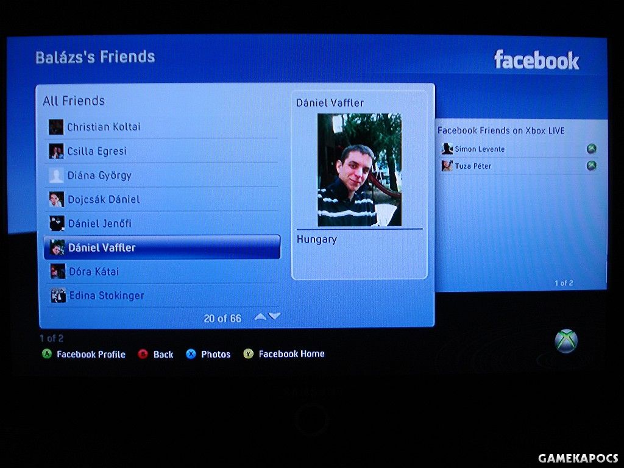Click the blue X button icon
Image resolution: width=624 pixels, height=468 pixels.
(191, 354)
